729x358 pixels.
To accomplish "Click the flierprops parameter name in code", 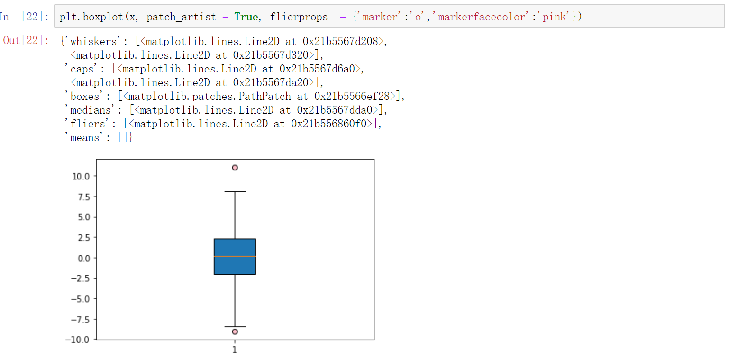I will (299, 16).
